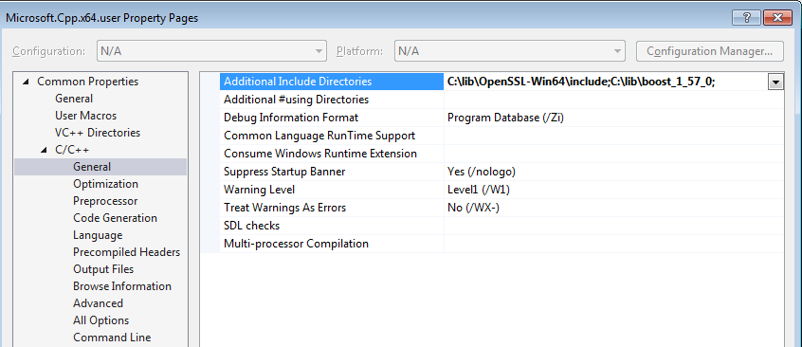This screenshot has width=802, height=347.
Task: Open the Configuration combo box
Action: click(x=211, y=51)
